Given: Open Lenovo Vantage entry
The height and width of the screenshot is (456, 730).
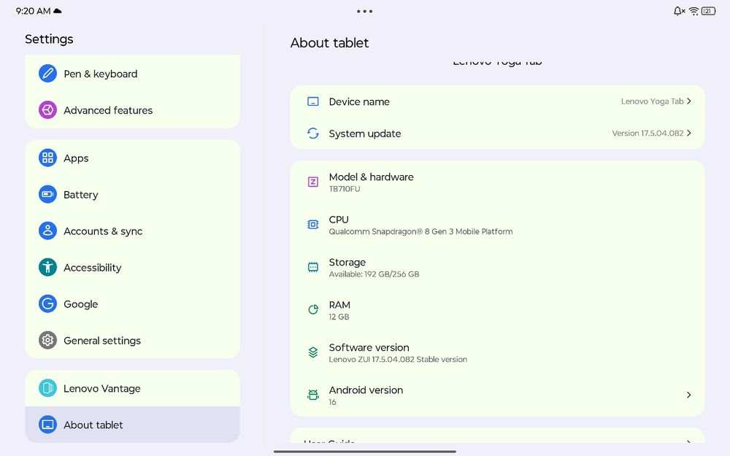Looking at the screenshot, I should (x=133, y=388).
